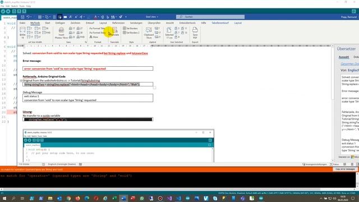
Task: Click the Arduino toolbar Save sketch icon
Action: pos(24,11)
